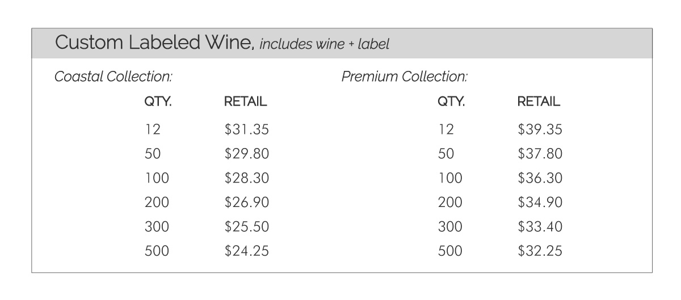The height and width of the screenshot is (300, 681).
Task: Click the Coastal RETAIL column header
Action: [x=246, y=102]
